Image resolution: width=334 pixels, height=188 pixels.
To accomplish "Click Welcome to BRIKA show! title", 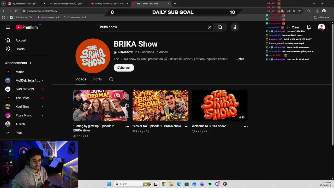I will (209, 126).
